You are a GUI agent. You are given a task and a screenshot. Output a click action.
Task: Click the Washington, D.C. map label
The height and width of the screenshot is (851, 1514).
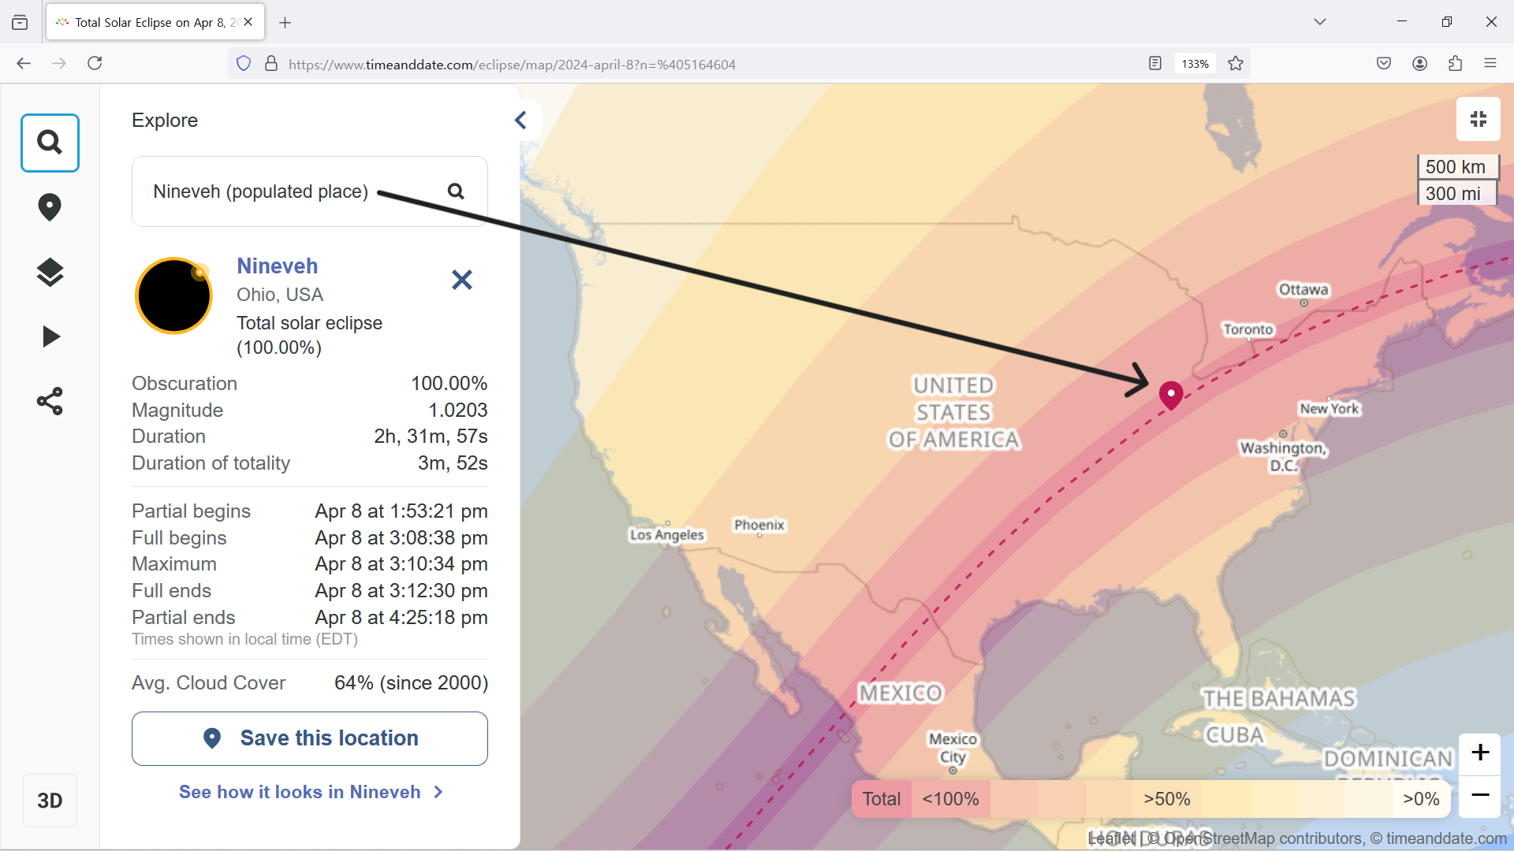click(1284, 456)
